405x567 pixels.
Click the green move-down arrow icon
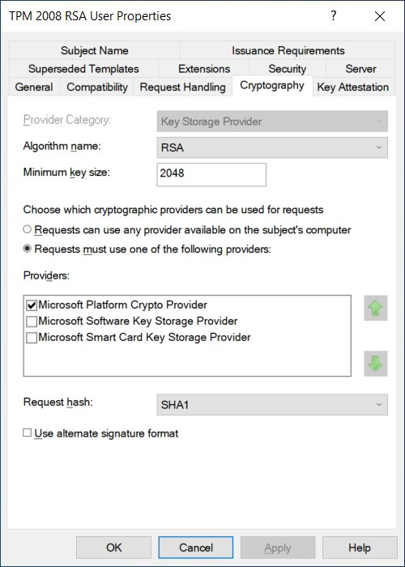(375, 364)
